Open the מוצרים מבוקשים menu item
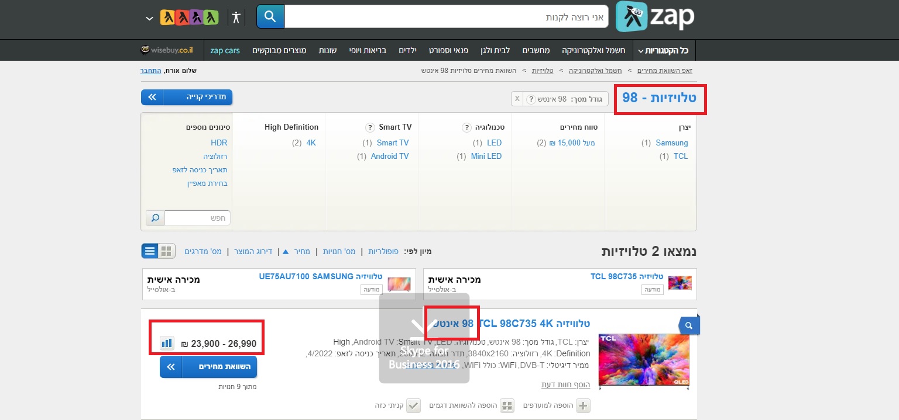Screen dimensions: 899x420 click(x=280, y=50)
